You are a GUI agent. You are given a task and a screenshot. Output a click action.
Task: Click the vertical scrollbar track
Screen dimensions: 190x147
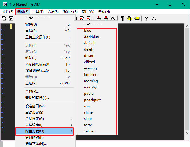tap(187, 79)
